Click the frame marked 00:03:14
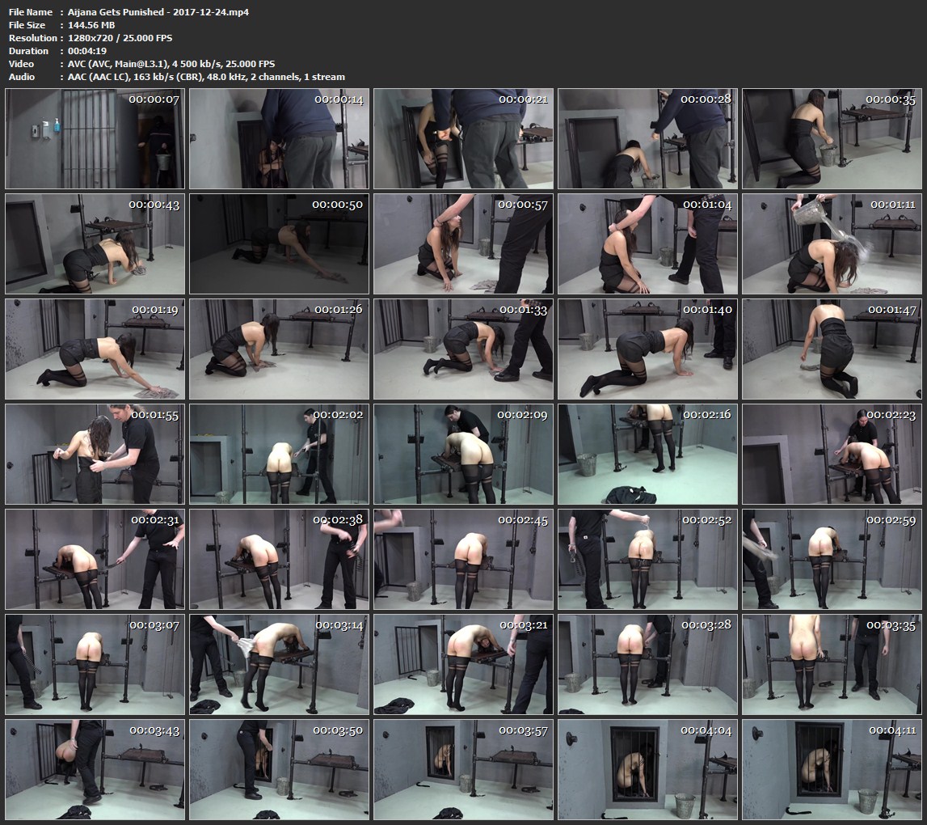Viewport: 927px width, 825px height. pos(279,665)
